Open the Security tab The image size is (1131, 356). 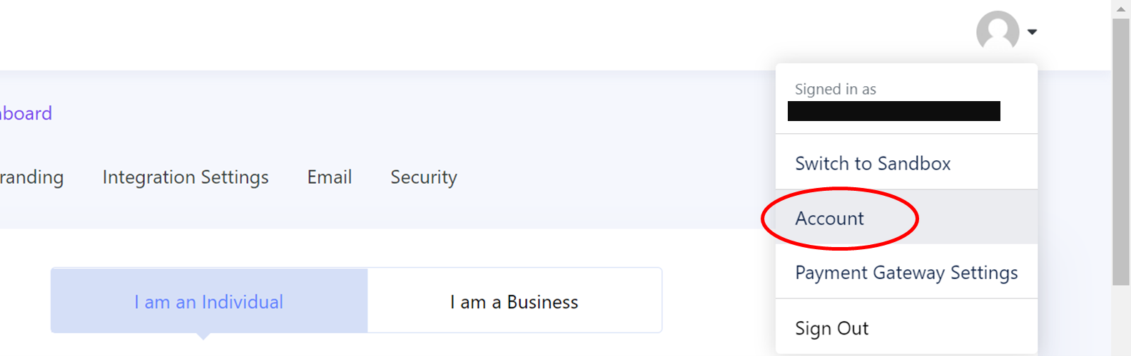pyautogui.click(x=424, y=177)
